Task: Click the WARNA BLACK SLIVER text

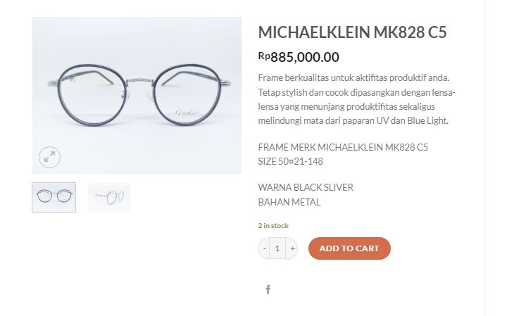Action: click(x=306, y=187)
